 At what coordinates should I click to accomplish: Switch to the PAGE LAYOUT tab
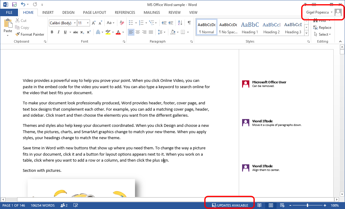coord(94,13)
